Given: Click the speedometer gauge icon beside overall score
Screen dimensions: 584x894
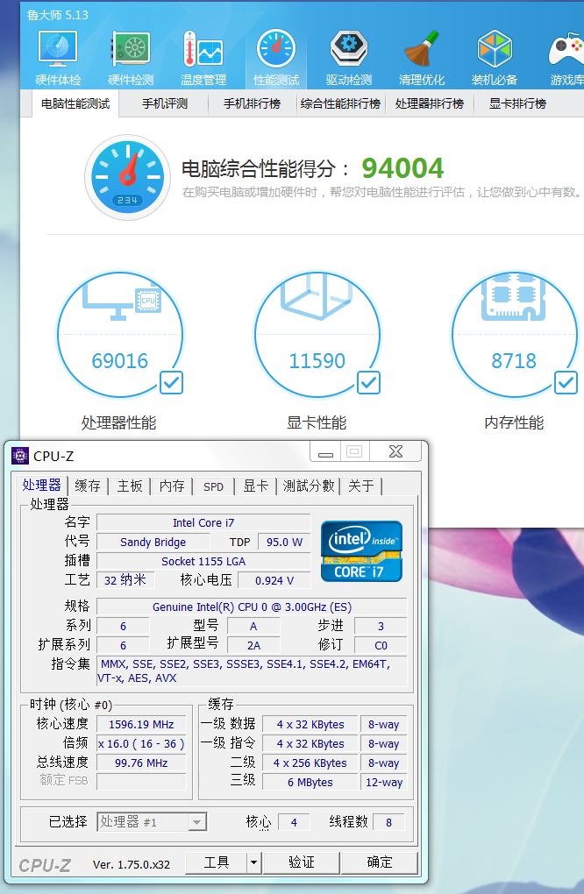Looking at the screenshot, I should click(128, 177).
